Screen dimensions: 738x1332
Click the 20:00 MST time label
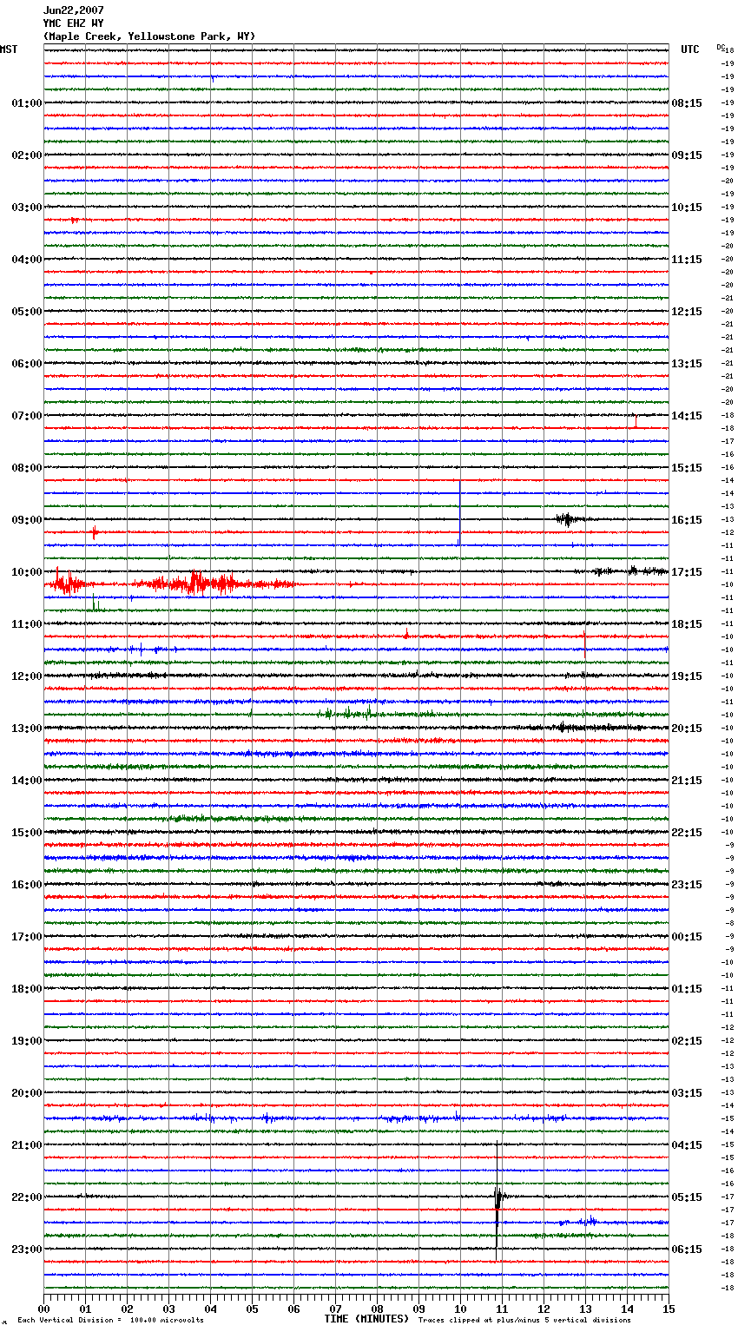pos(27,1093)
